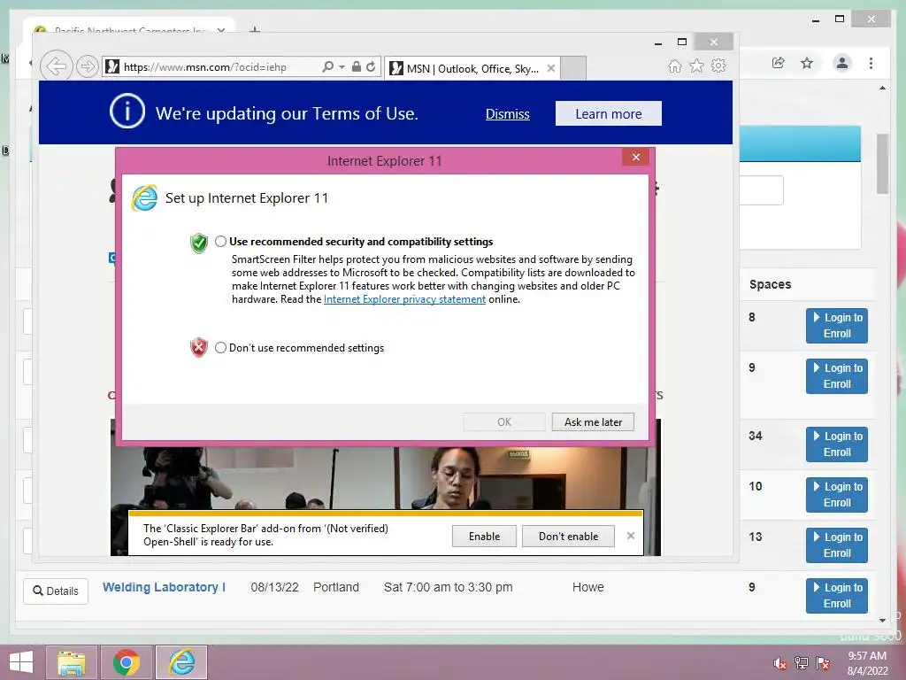Open the IE tools gear icon

click(x=718, y=66)
